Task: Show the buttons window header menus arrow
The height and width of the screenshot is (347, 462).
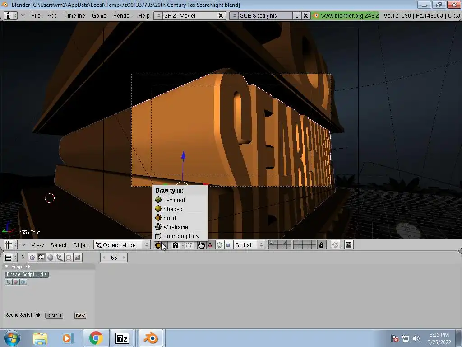Action: click(23, 258)
